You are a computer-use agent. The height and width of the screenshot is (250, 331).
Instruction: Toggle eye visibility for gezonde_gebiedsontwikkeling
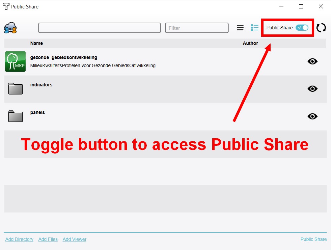coord(312,61)
